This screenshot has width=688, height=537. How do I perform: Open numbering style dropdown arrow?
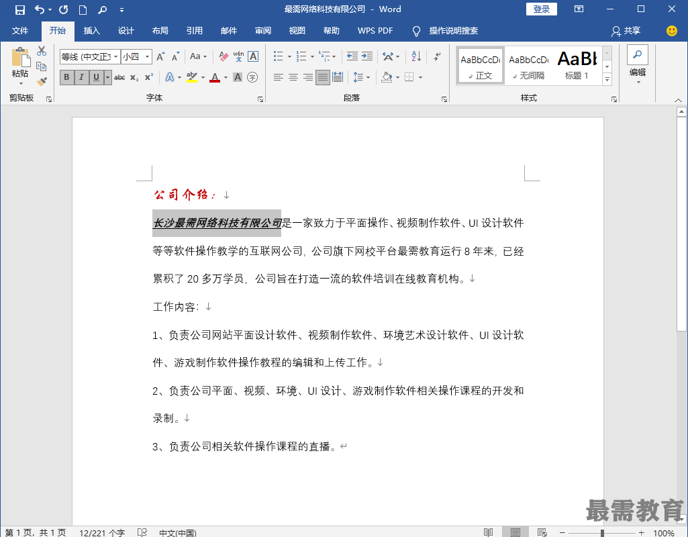(312, 56)
